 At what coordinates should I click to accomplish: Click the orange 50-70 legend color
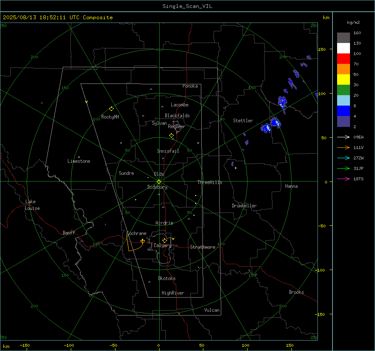coord(343,69)
